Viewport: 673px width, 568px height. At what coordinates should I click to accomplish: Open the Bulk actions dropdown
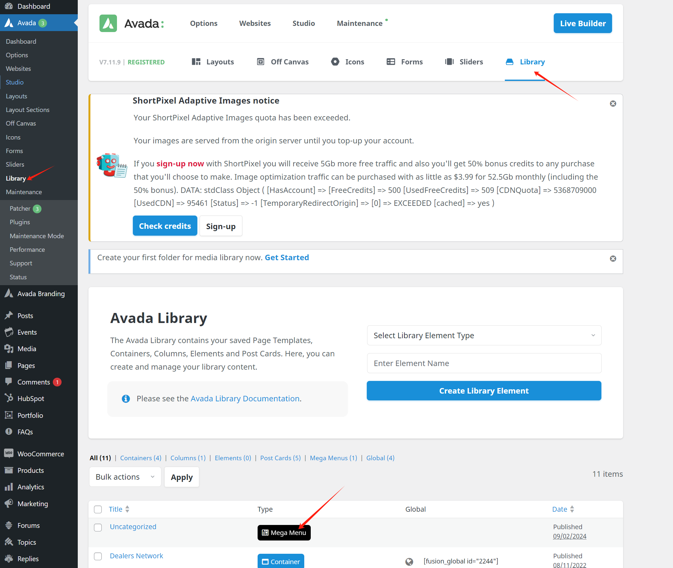pyautogui.click(x=125, y=477)
